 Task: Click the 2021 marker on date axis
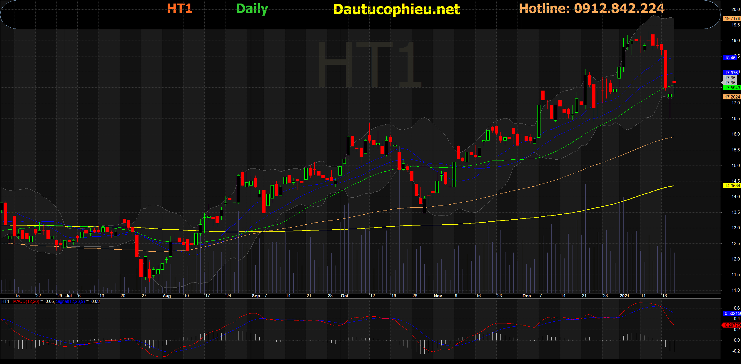[624, 296]
